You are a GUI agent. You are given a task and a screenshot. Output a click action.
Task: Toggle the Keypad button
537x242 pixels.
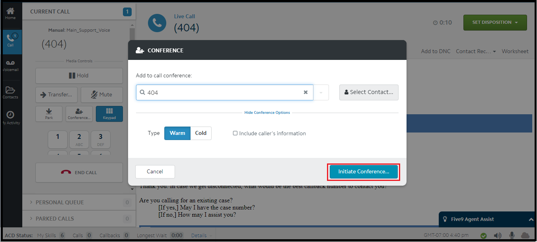click(x=109, y=113)
